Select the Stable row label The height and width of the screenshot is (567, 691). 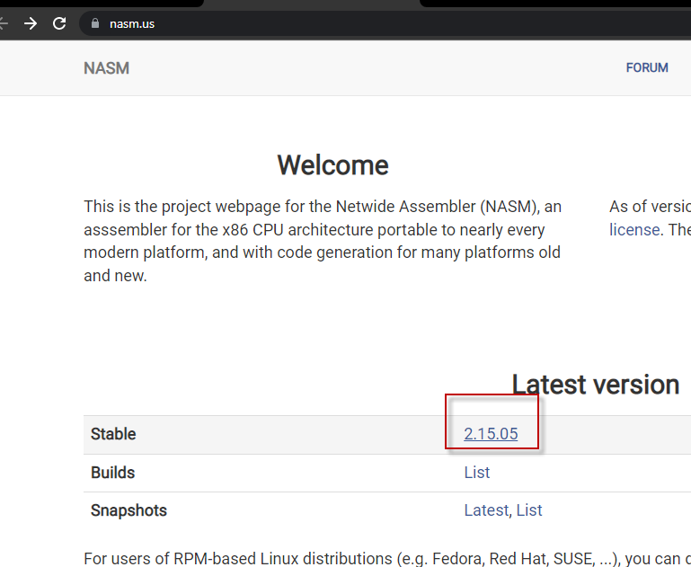pyautogui.click(x=113, y=434)
